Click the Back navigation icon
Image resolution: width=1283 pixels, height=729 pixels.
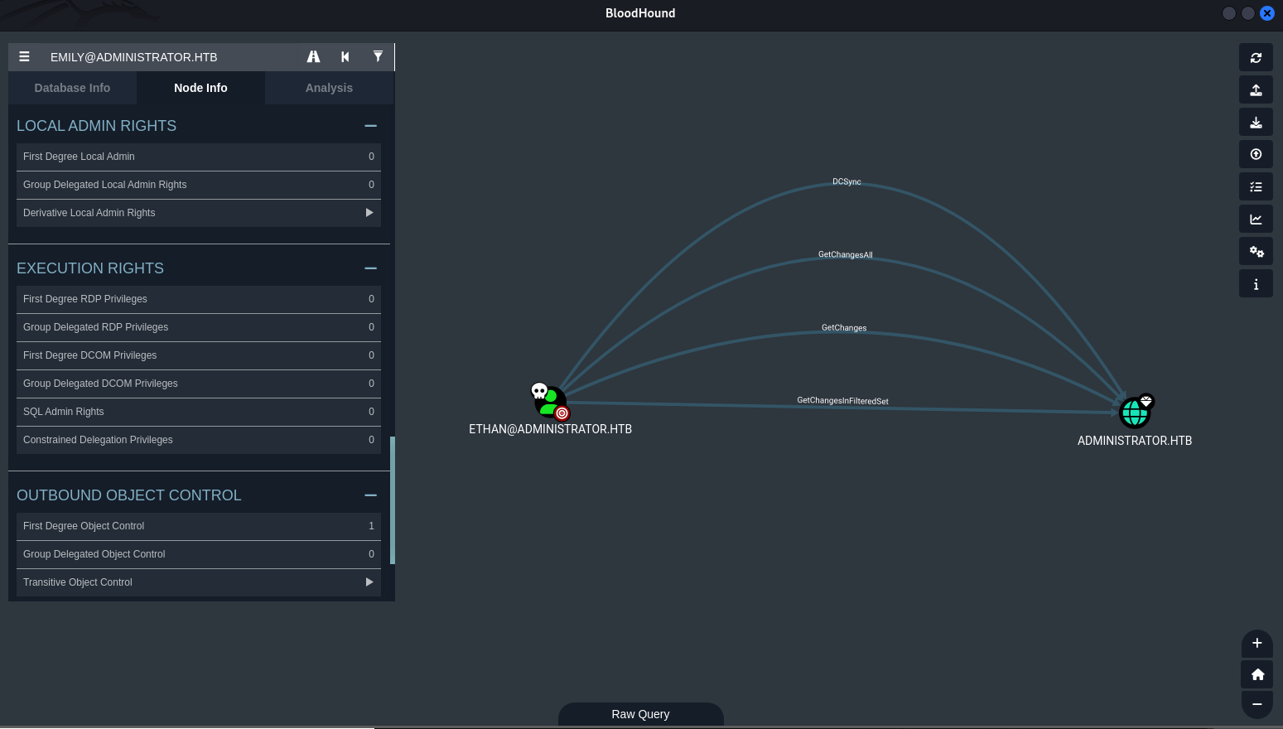pyautogui.click(x=345, y=57)
